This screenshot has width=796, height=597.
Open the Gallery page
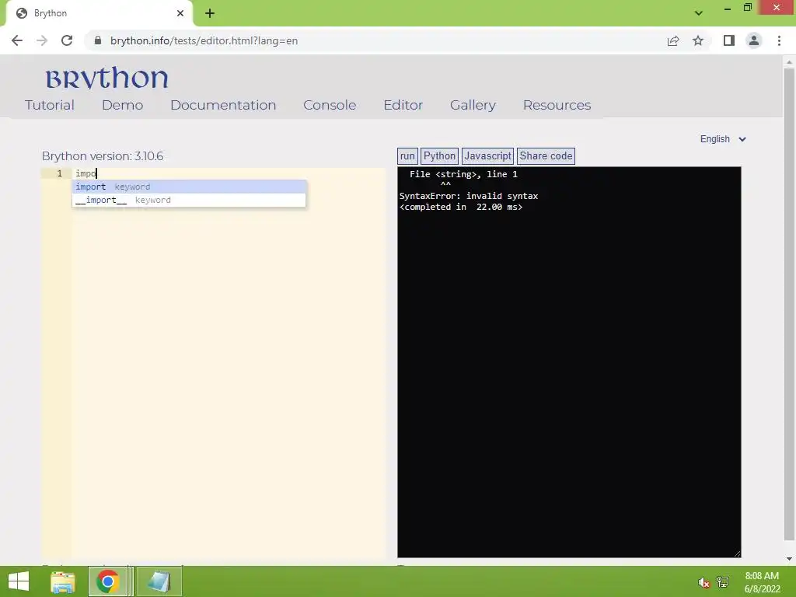[x=473, y=105]
